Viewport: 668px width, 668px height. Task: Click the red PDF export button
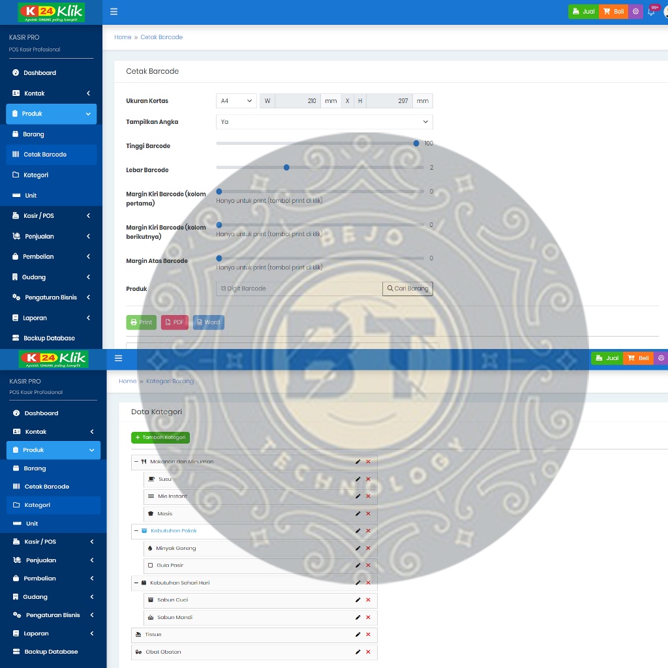tap(175, 322)
